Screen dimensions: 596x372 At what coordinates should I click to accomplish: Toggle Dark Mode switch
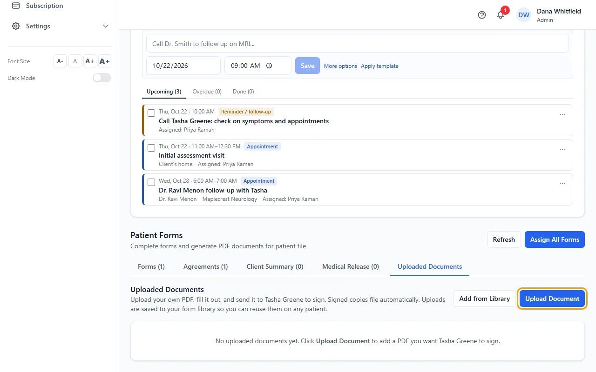click(102, 78)
